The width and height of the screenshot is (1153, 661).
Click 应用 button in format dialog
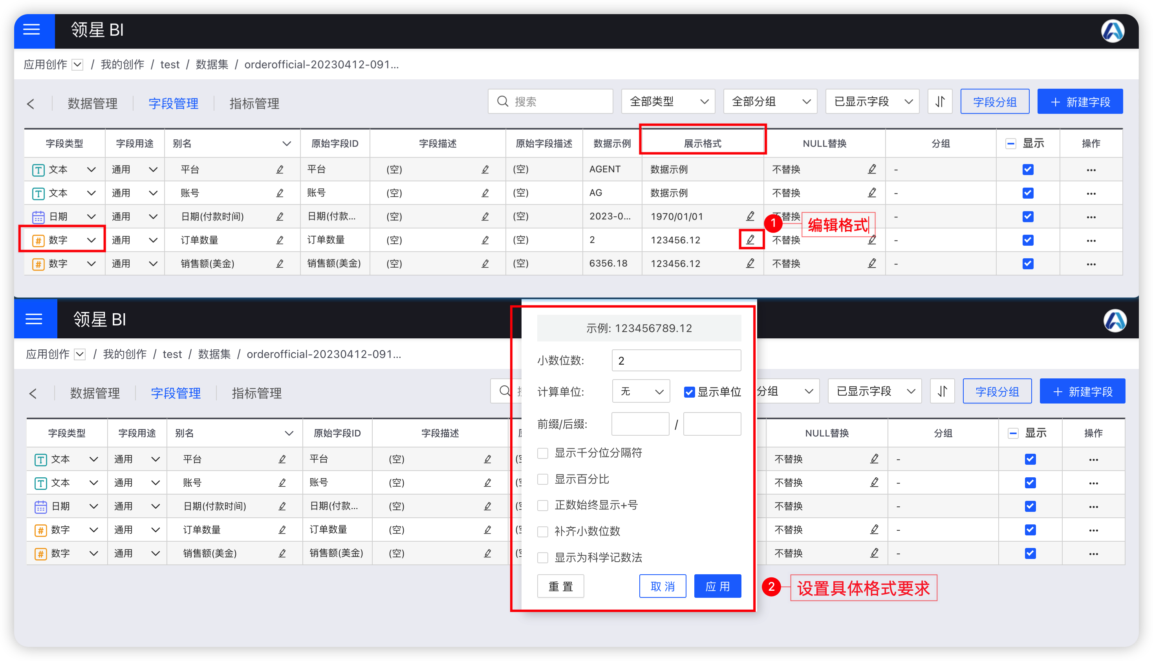pos(717,586)
